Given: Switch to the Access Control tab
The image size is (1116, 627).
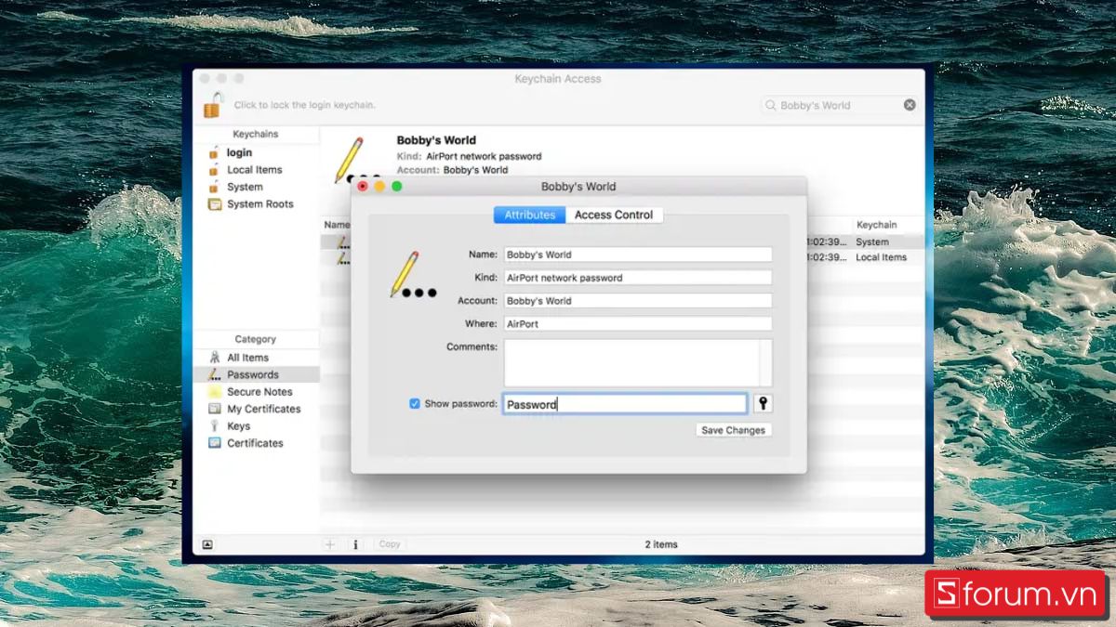Looking at the screenshot, I should 614,215.
